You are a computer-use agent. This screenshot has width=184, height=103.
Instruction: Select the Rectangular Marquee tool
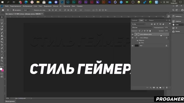point(2,20)
